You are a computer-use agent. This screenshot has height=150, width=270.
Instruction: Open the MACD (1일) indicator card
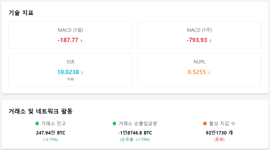pos(71,35)
